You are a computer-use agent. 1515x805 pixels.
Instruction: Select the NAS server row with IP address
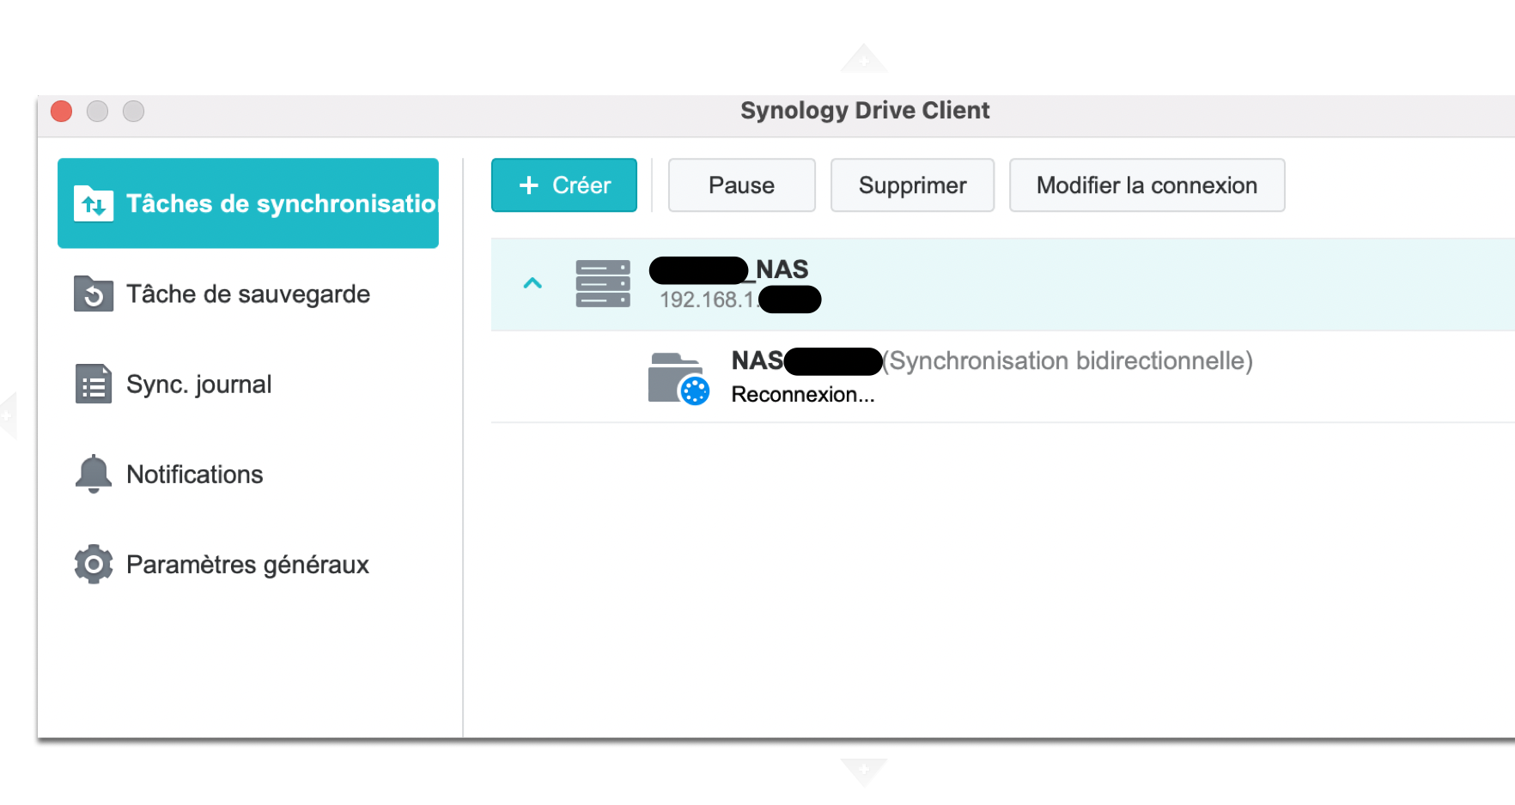click(x=1031, y=285)
